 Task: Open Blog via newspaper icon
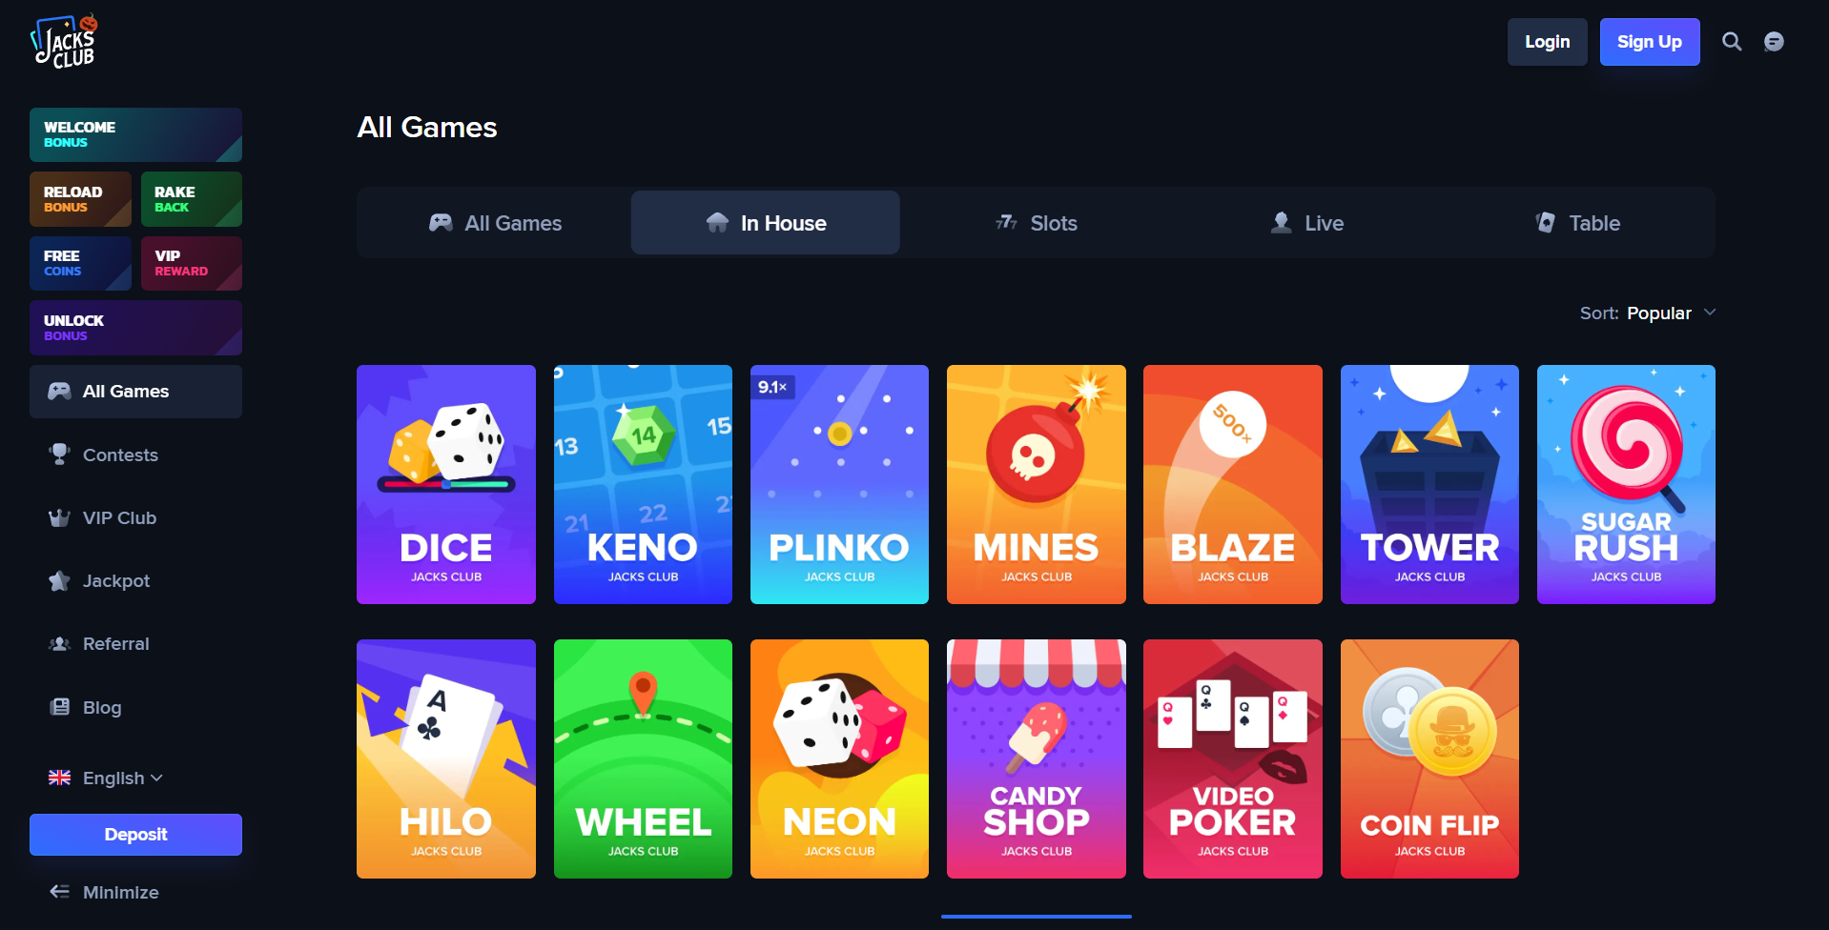coord(59,707)
